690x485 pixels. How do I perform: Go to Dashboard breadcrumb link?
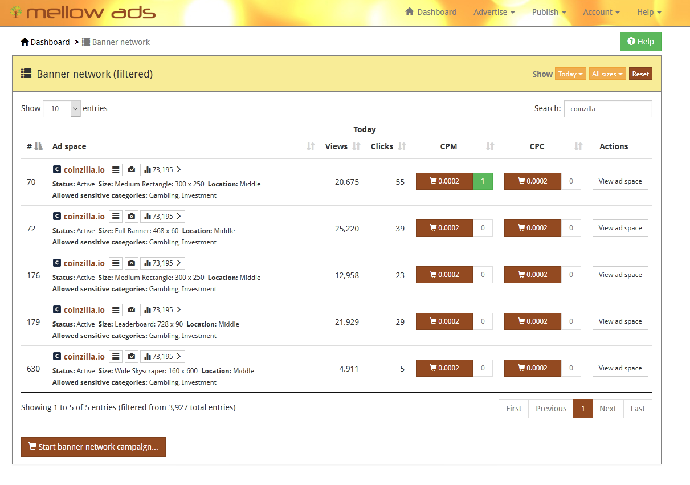(x=45, y=42)
